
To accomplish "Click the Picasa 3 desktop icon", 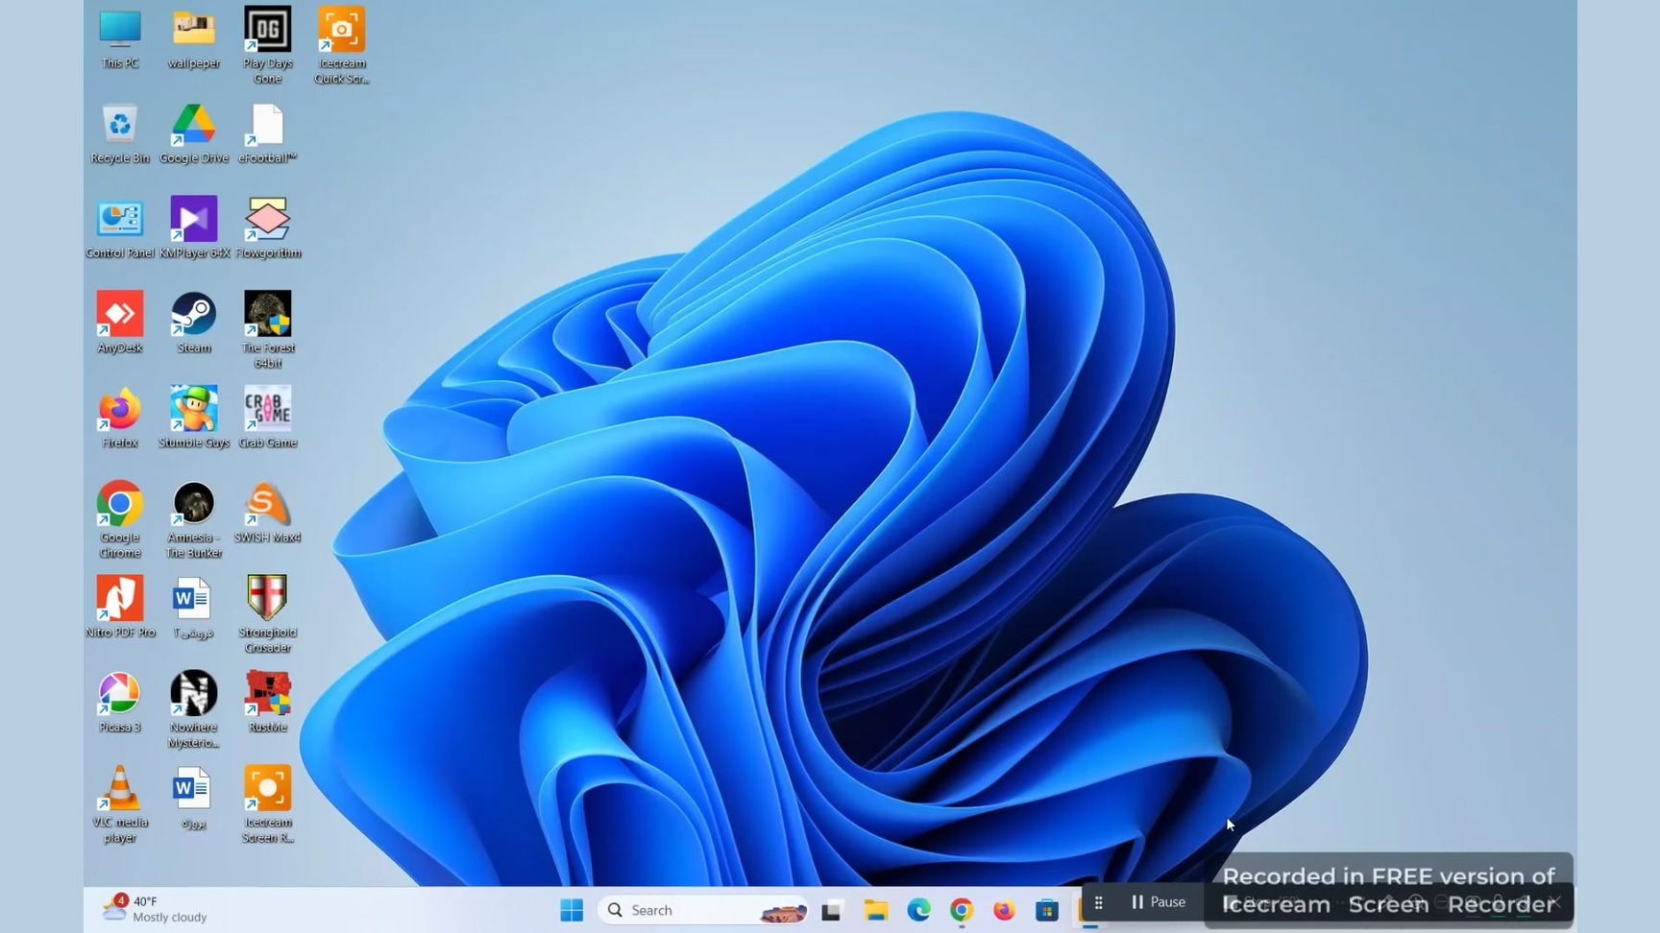I will coord(119,695).
